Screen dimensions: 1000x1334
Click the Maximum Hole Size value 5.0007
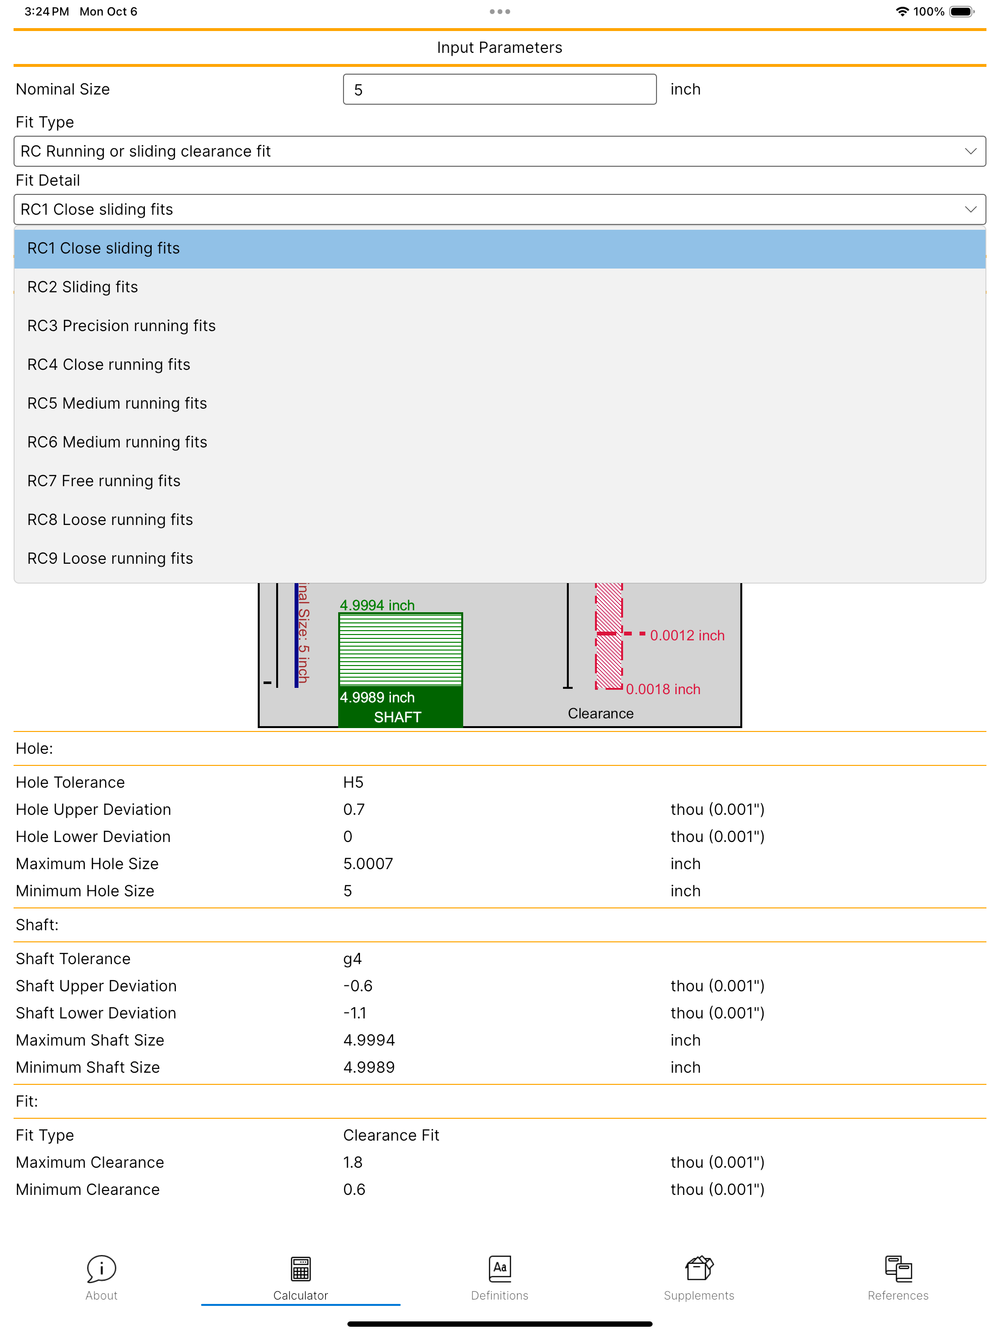click(368, 864)
